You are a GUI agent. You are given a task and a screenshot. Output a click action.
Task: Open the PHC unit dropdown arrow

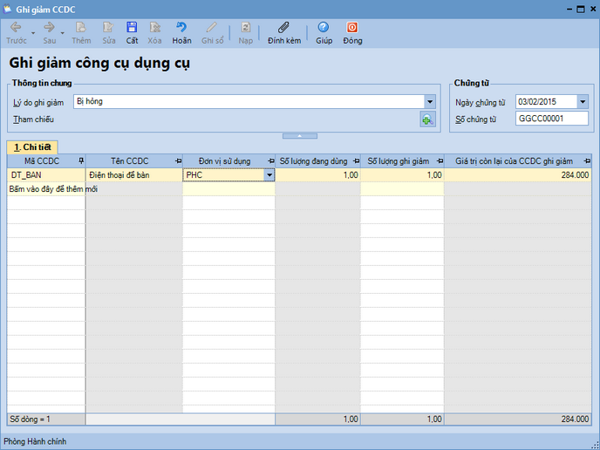[269, 175]
